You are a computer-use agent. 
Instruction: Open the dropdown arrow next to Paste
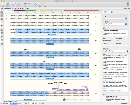pyautogui.click(x=47, y=4)
